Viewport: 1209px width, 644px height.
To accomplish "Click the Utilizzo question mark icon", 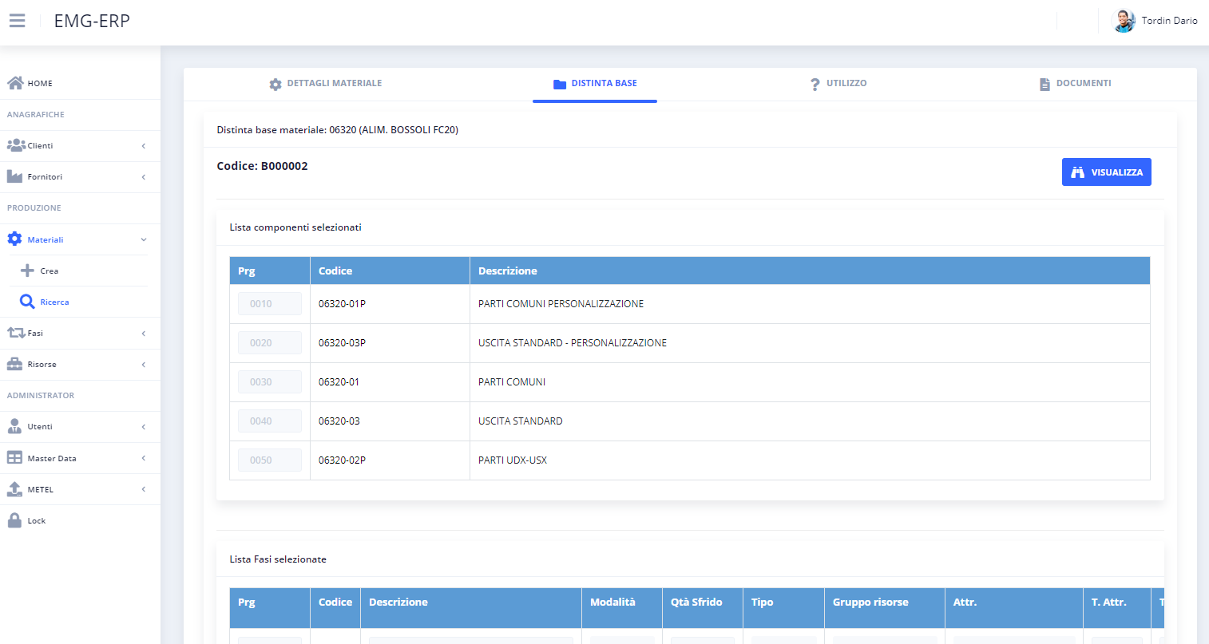I will click(x=815, y=84).
